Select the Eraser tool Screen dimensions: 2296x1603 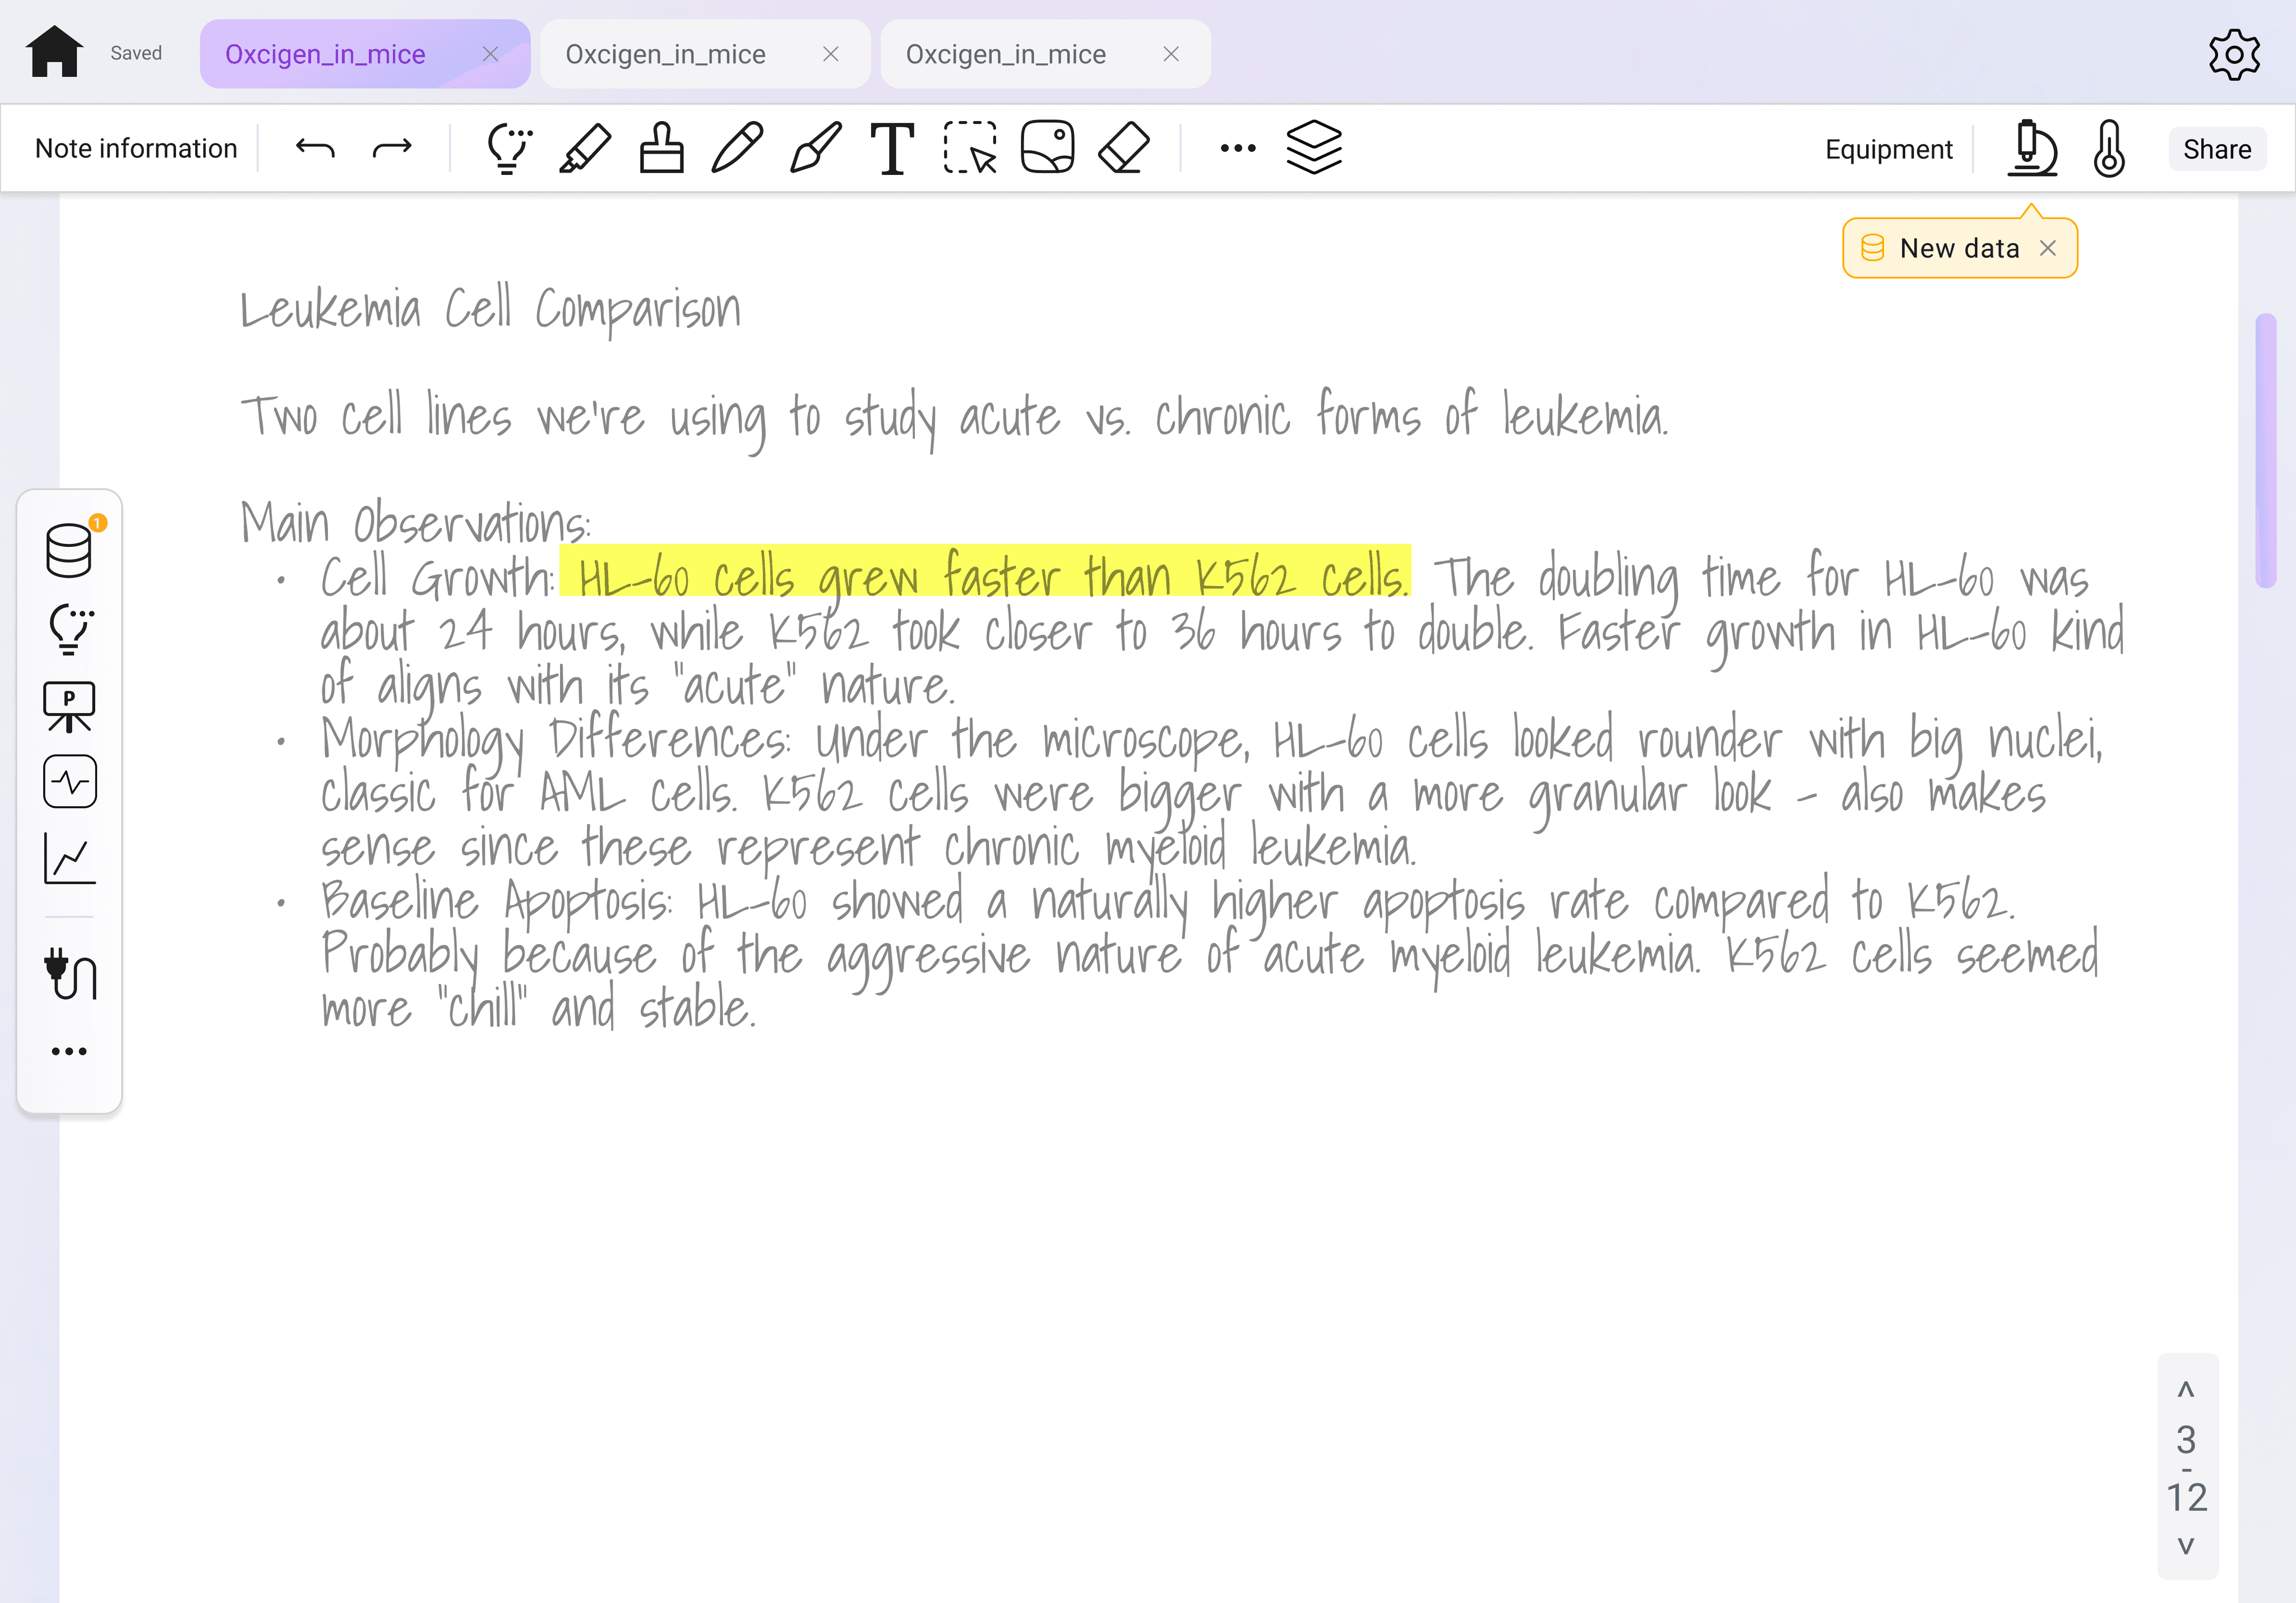pyautogui.click(x=1124, y=148)
